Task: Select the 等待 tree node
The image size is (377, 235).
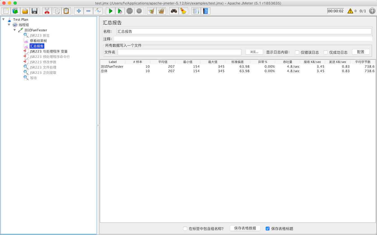Action: click(33, 78)
